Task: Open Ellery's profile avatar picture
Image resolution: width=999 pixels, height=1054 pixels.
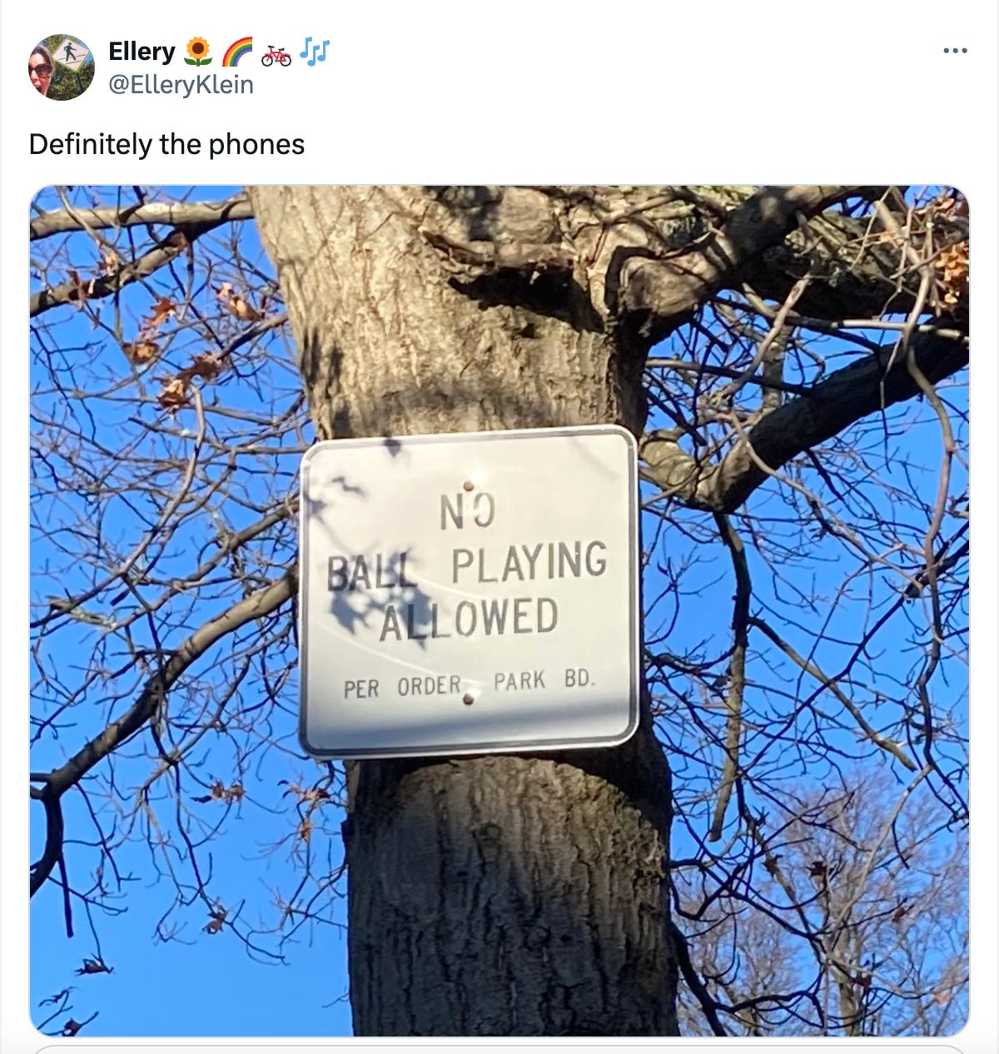Action: [x=62, y=67]
